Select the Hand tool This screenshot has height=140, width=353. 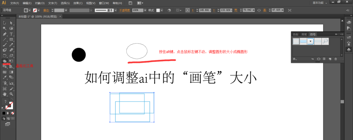pyautogui.click(x=5, y=94)
